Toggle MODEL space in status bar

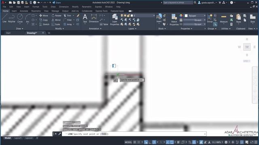128,142
